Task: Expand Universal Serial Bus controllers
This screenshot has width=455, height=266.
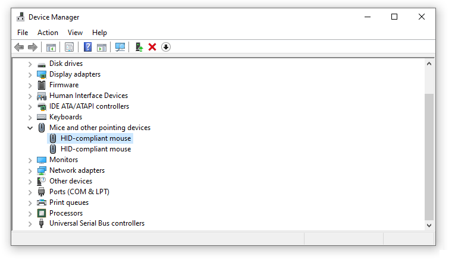Action: [30, 224]
